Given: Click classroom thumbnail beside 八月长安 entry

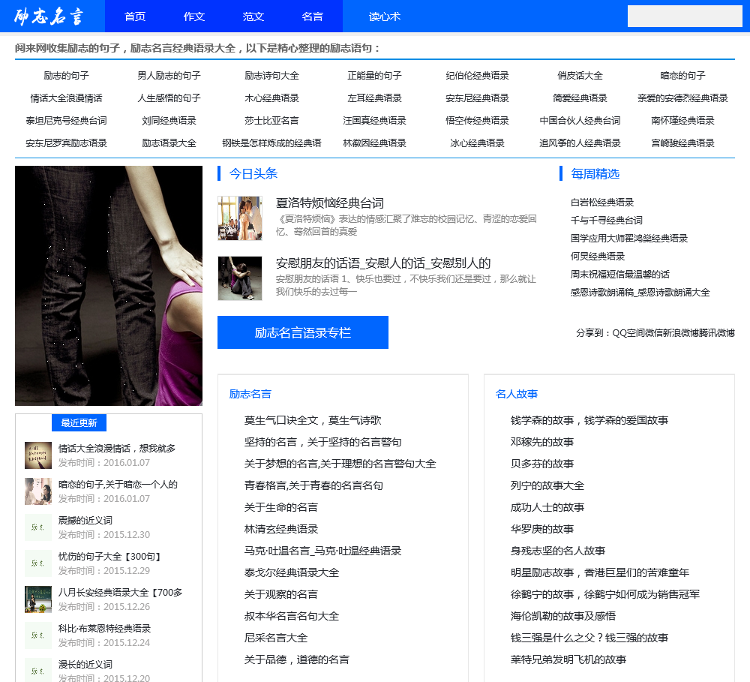Looking at the screenshot, I should (x=38, y=599).
